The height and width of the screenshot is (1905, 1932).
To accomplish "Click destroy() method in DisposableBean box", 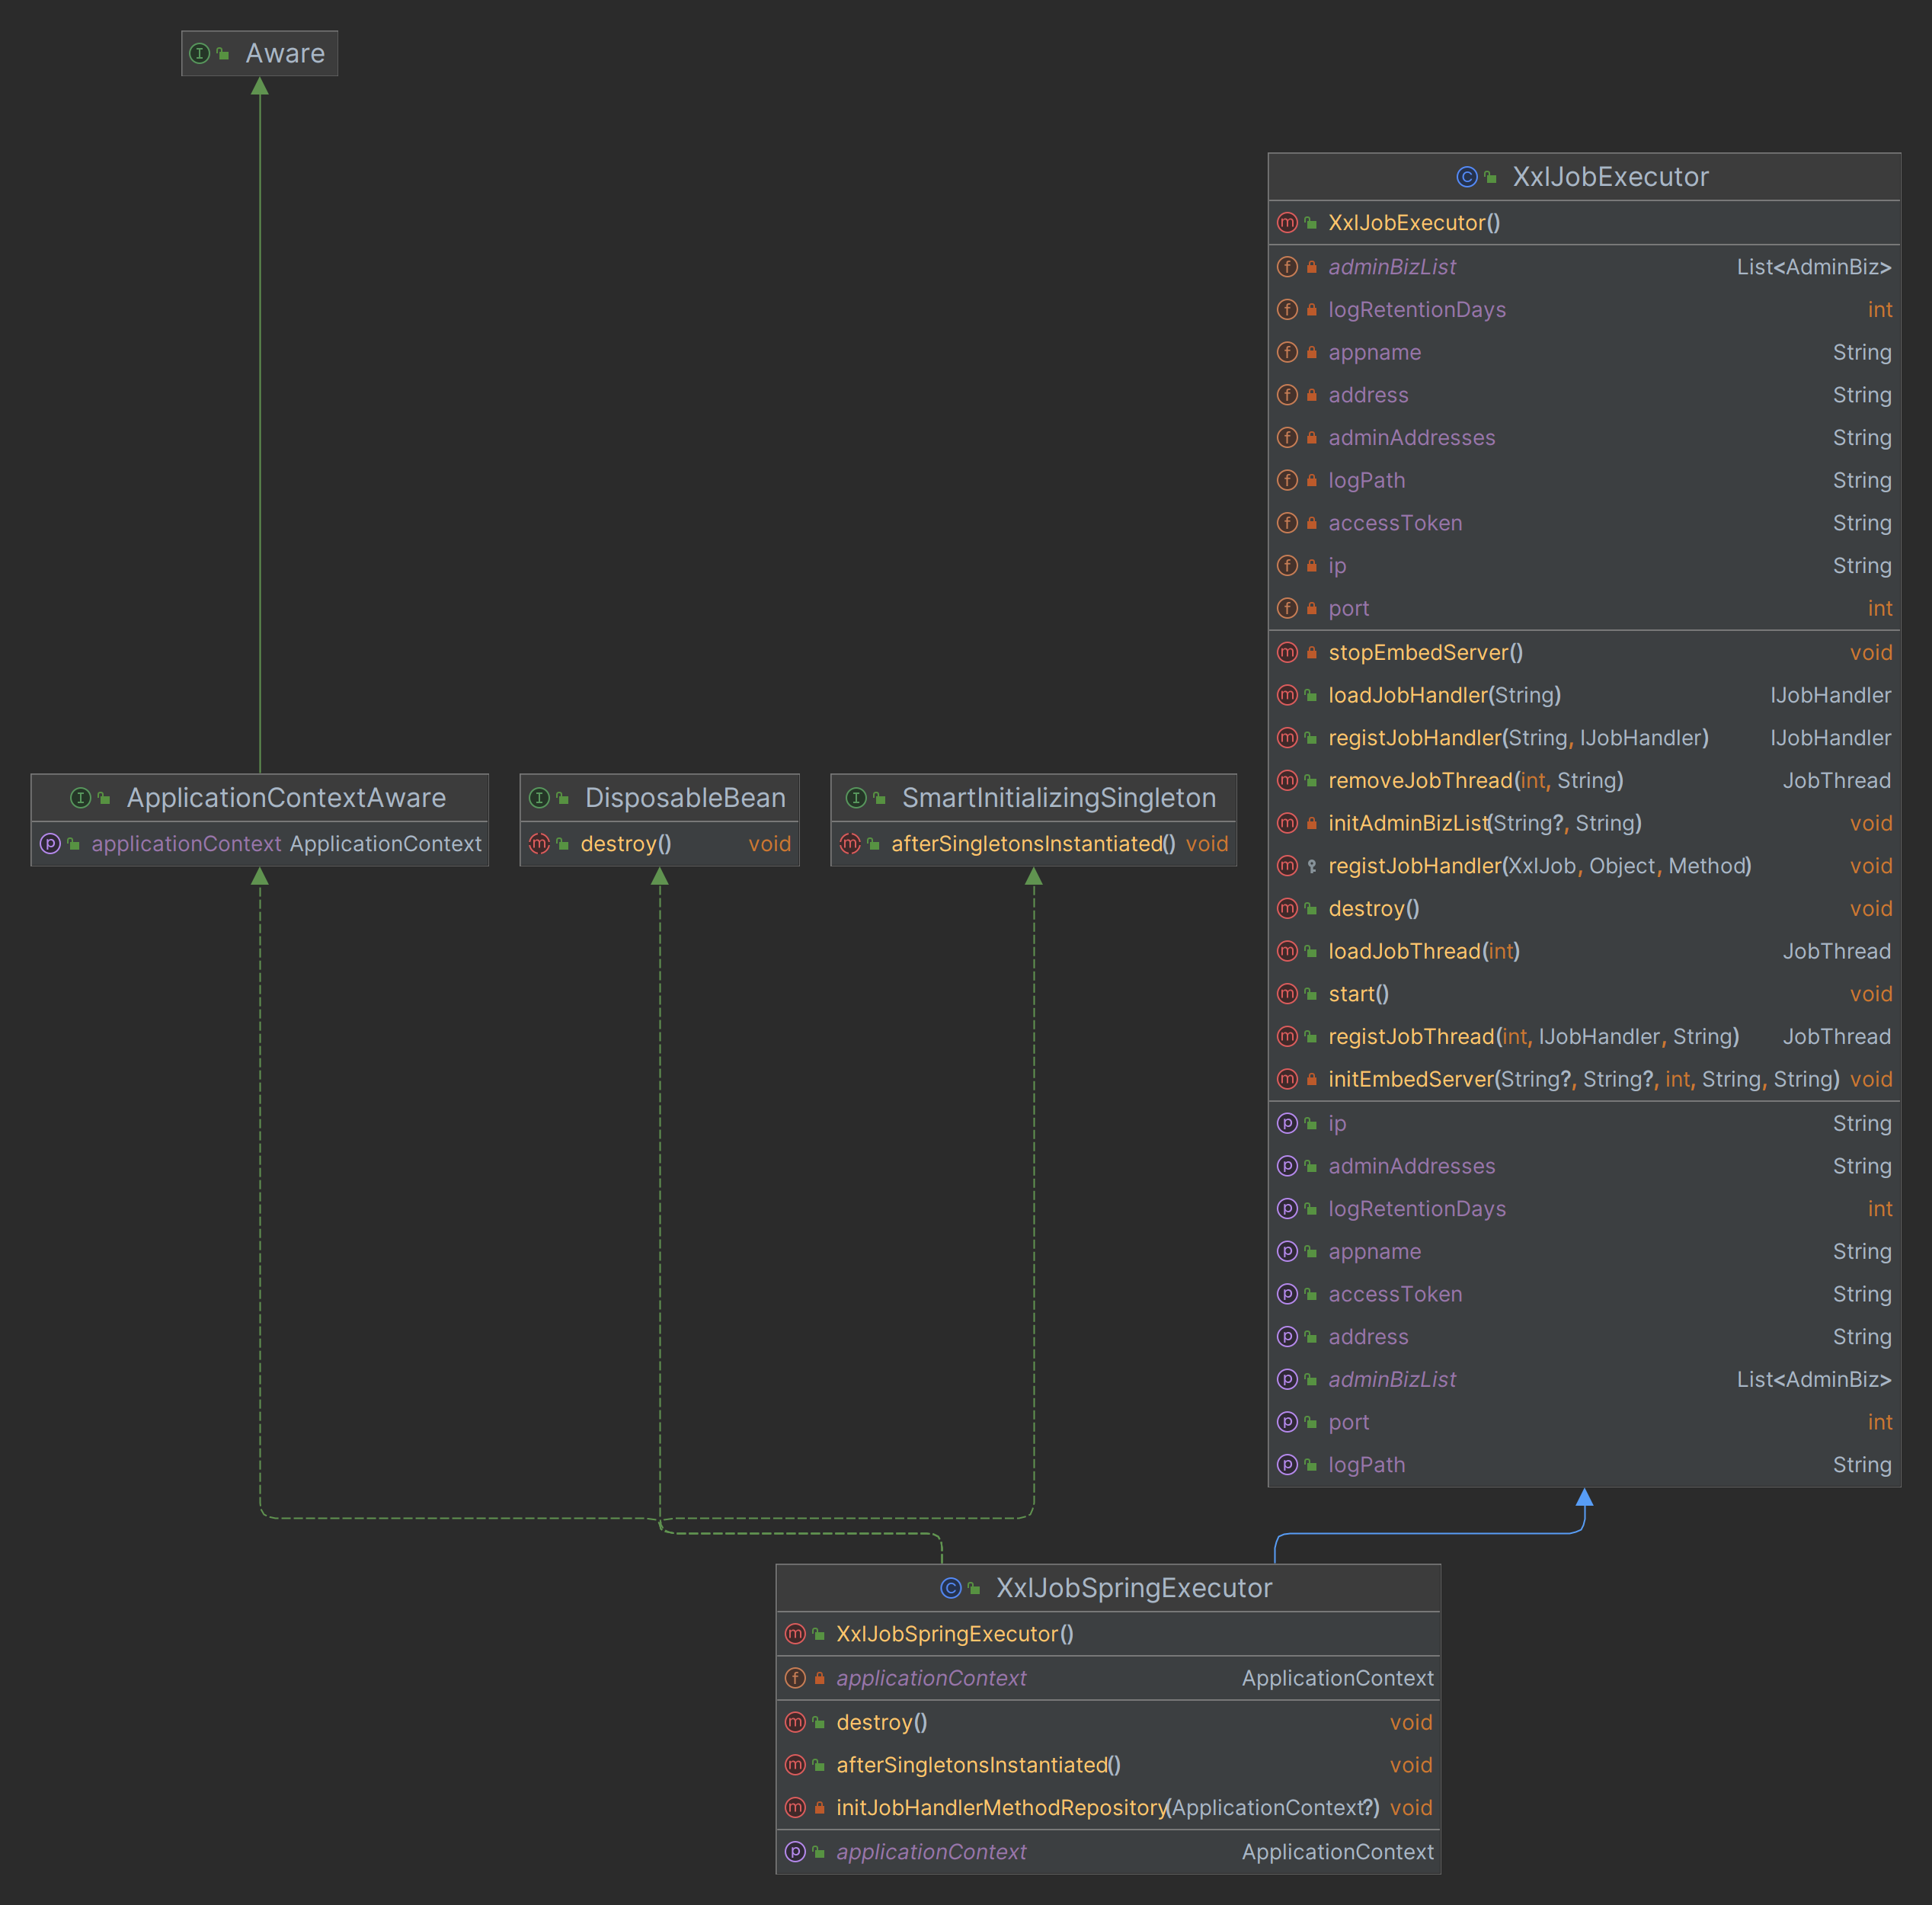I will [625, 844].
